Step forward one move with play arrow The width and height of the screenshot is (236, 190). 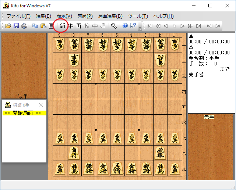click(182, 26)
